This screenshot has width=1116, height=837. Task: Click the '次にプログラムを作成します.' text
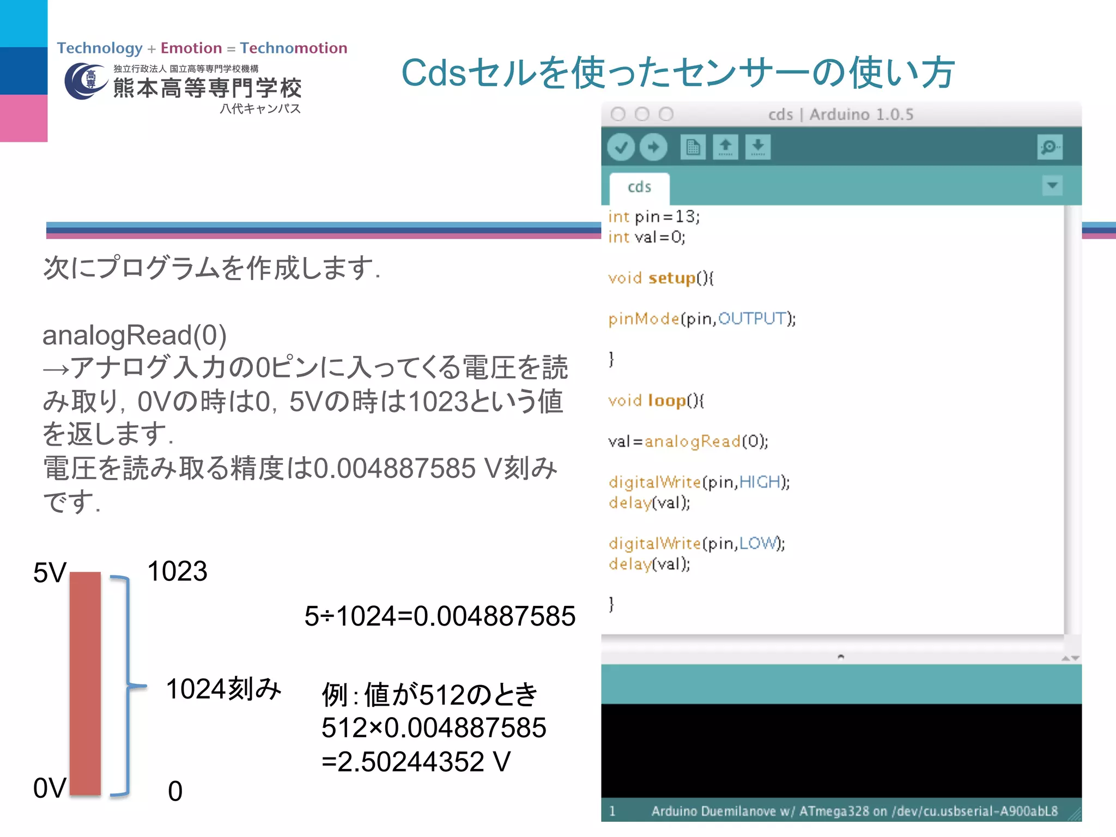pos(211,268)
